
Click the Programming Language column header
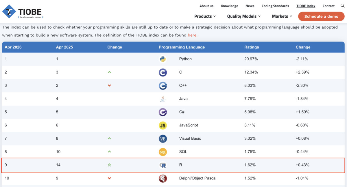pyautogui.click(x=182, y=47)
